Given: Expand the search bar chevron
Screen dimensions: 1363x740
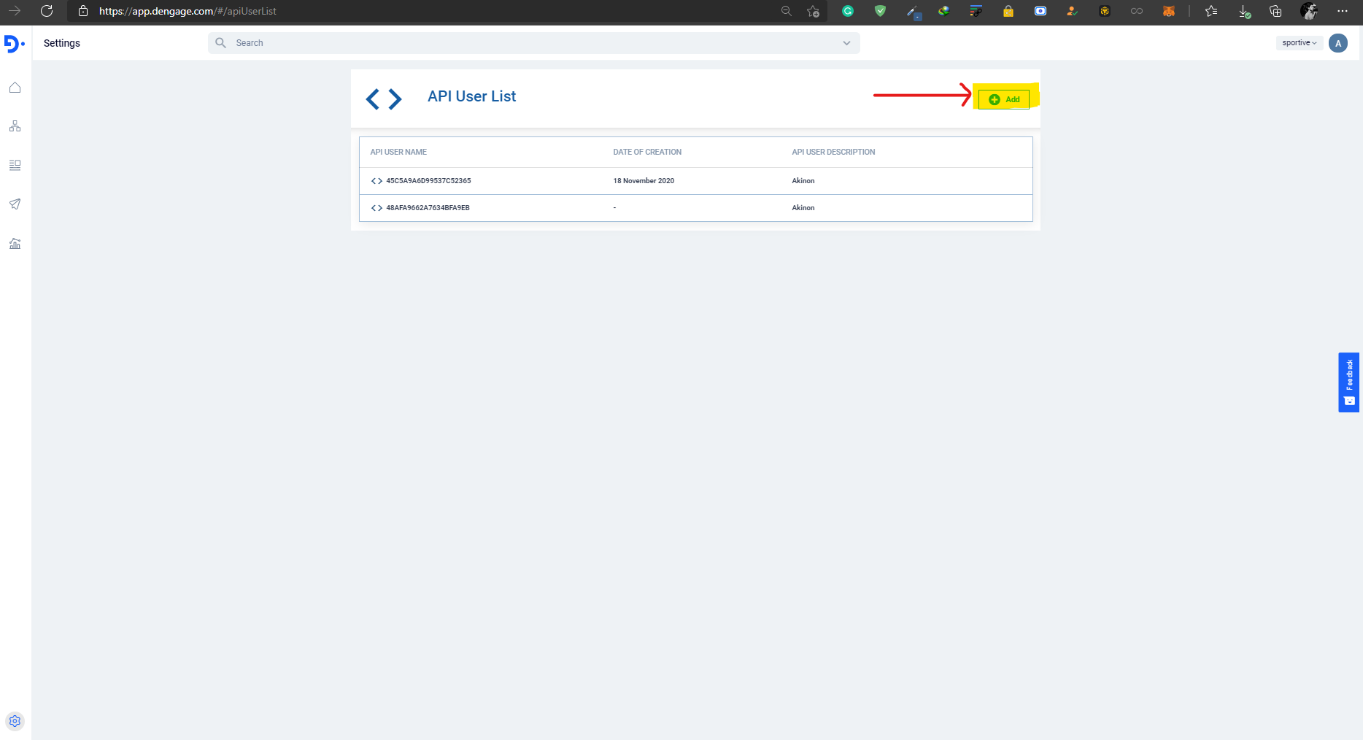Looking at the screenshot, I should point(846,42).
